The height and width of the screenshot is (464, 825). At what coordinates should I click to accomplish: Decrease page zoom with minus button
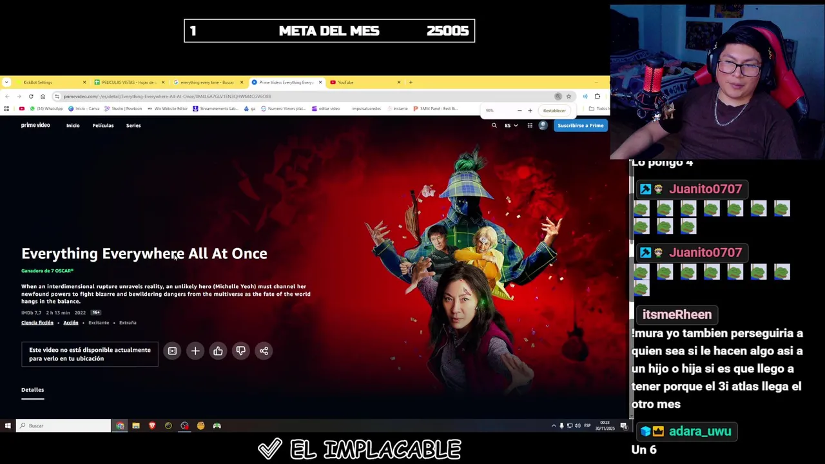point(519,111)
